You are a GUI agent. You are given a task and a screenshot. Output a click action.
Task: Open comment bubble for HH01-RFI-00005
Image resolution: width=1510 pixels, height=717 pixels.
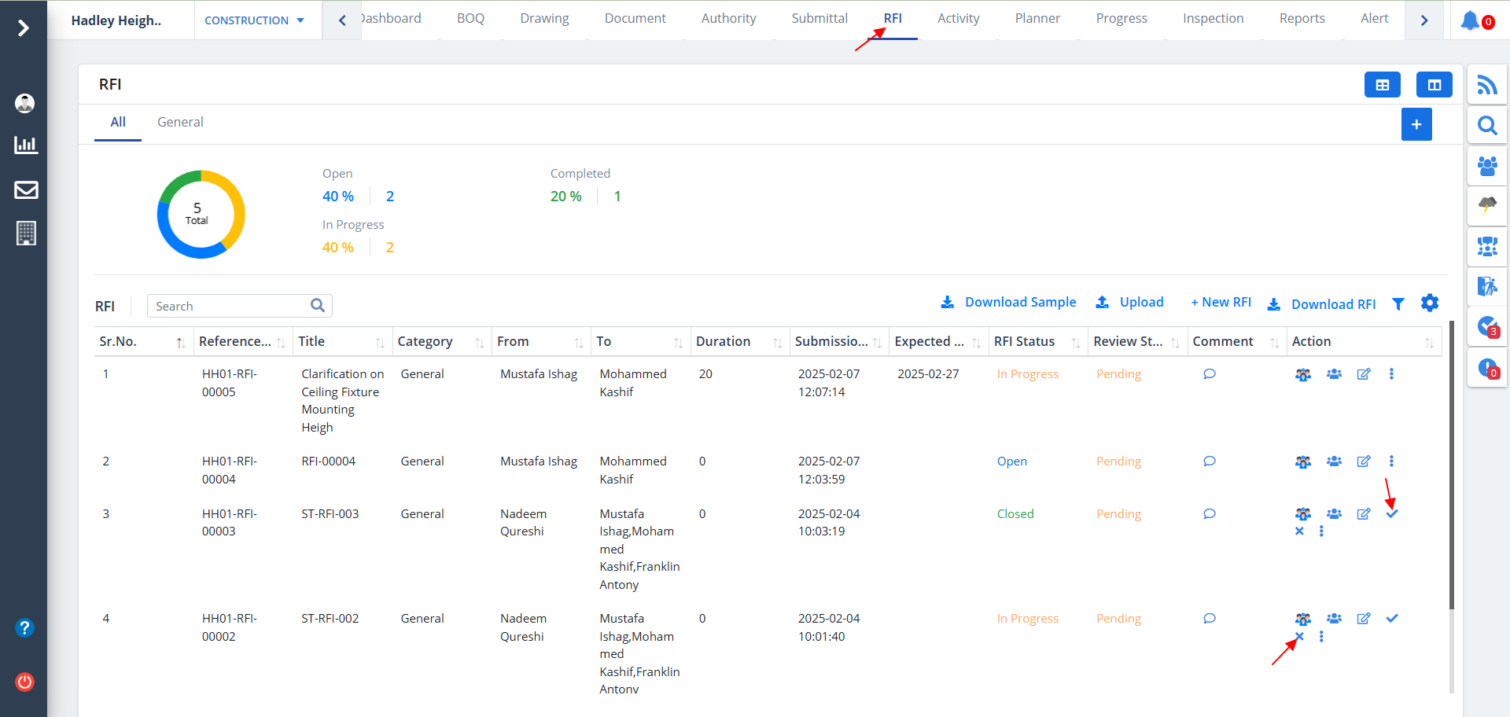[x=1209, y=374]
